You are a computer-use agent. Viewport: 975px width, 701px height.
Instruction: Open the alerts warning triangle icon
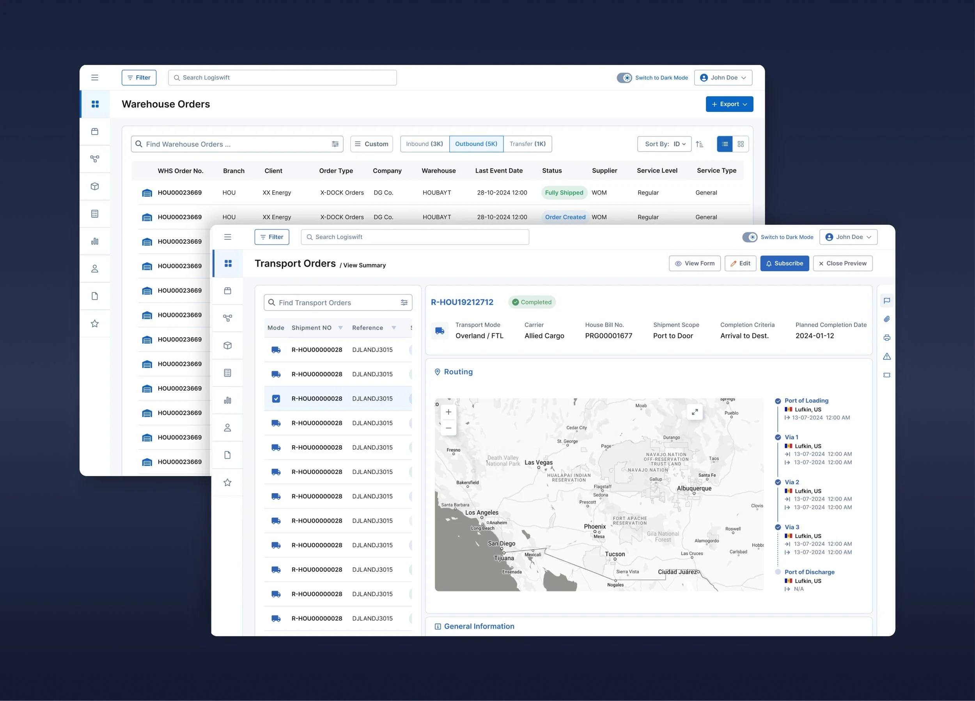pos(886,356)
